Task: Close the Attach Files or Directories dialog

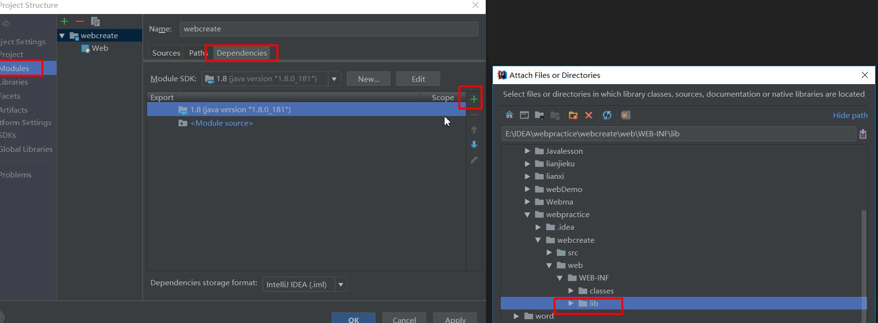Action: click(865, 75)
